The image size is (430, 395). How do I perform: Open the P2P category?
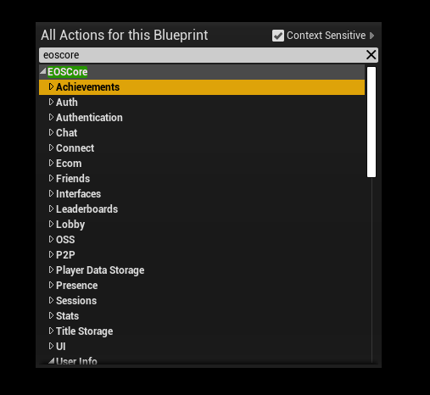click(65, 255)
